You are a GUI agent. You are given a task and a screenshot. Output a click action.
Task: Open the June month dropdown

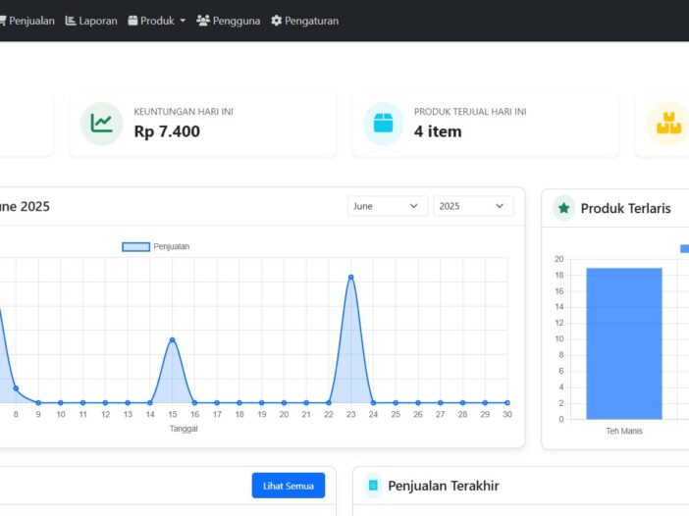click(388, 206)
